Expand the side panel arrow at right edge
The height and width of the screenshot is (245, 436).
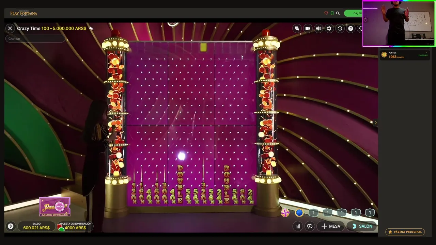click(375, 122)
